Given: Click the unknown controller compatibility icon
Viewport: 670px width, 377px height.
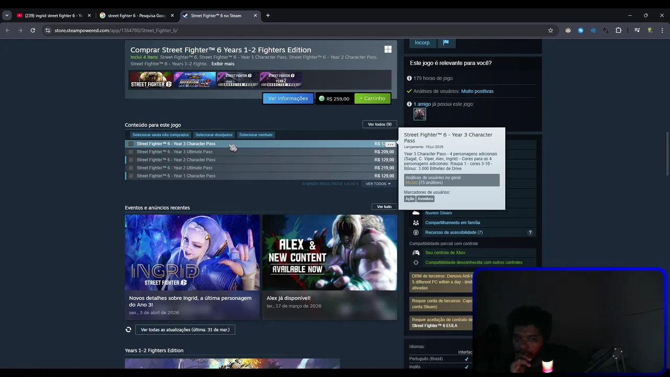Looking at the screenshot, I should [416, 262].
